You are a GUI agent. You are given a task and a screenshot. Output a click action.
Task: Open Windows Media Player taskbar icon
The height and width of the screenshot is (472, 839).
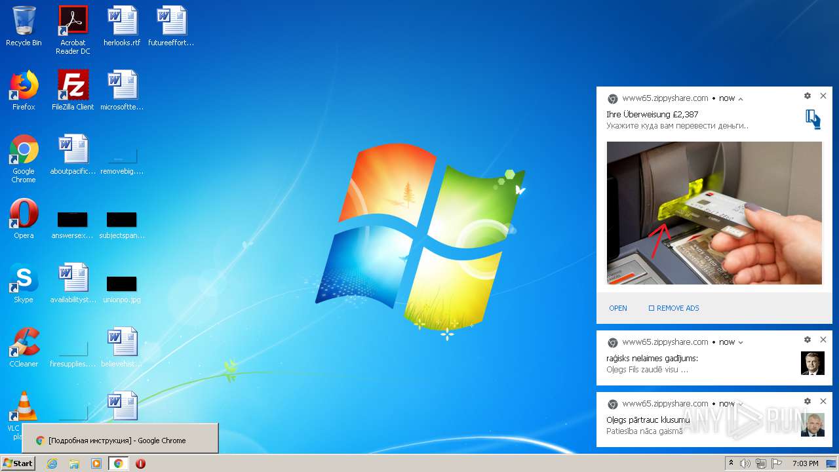tap(96, 463)
